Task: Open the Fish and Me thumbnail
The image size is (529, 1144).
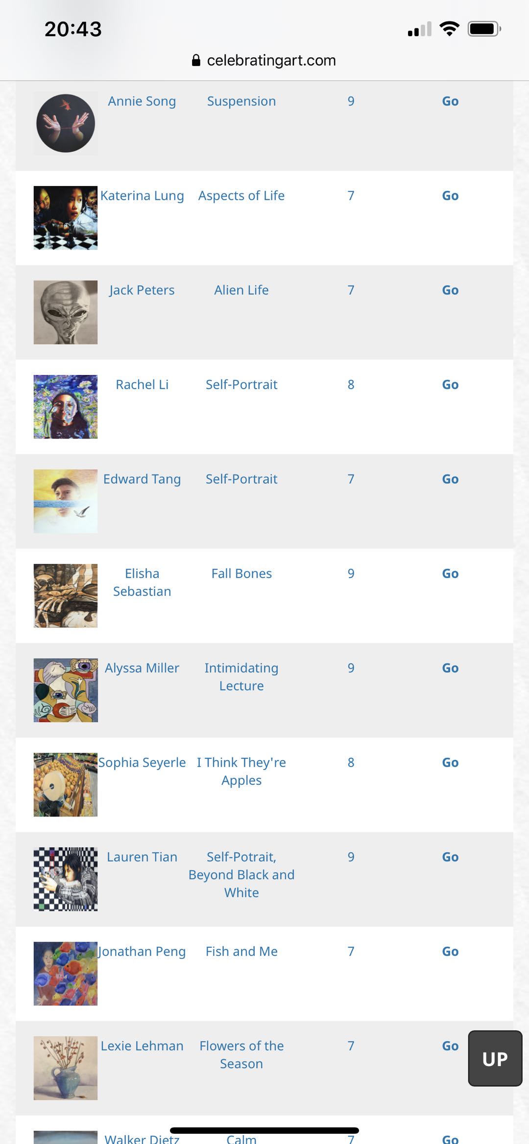Action: click(x=66, y=974)
